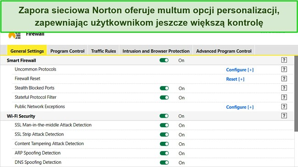298x167 pixels.
Task: Click the DNS Spoofing Detection label
Action: pos(38,162)
